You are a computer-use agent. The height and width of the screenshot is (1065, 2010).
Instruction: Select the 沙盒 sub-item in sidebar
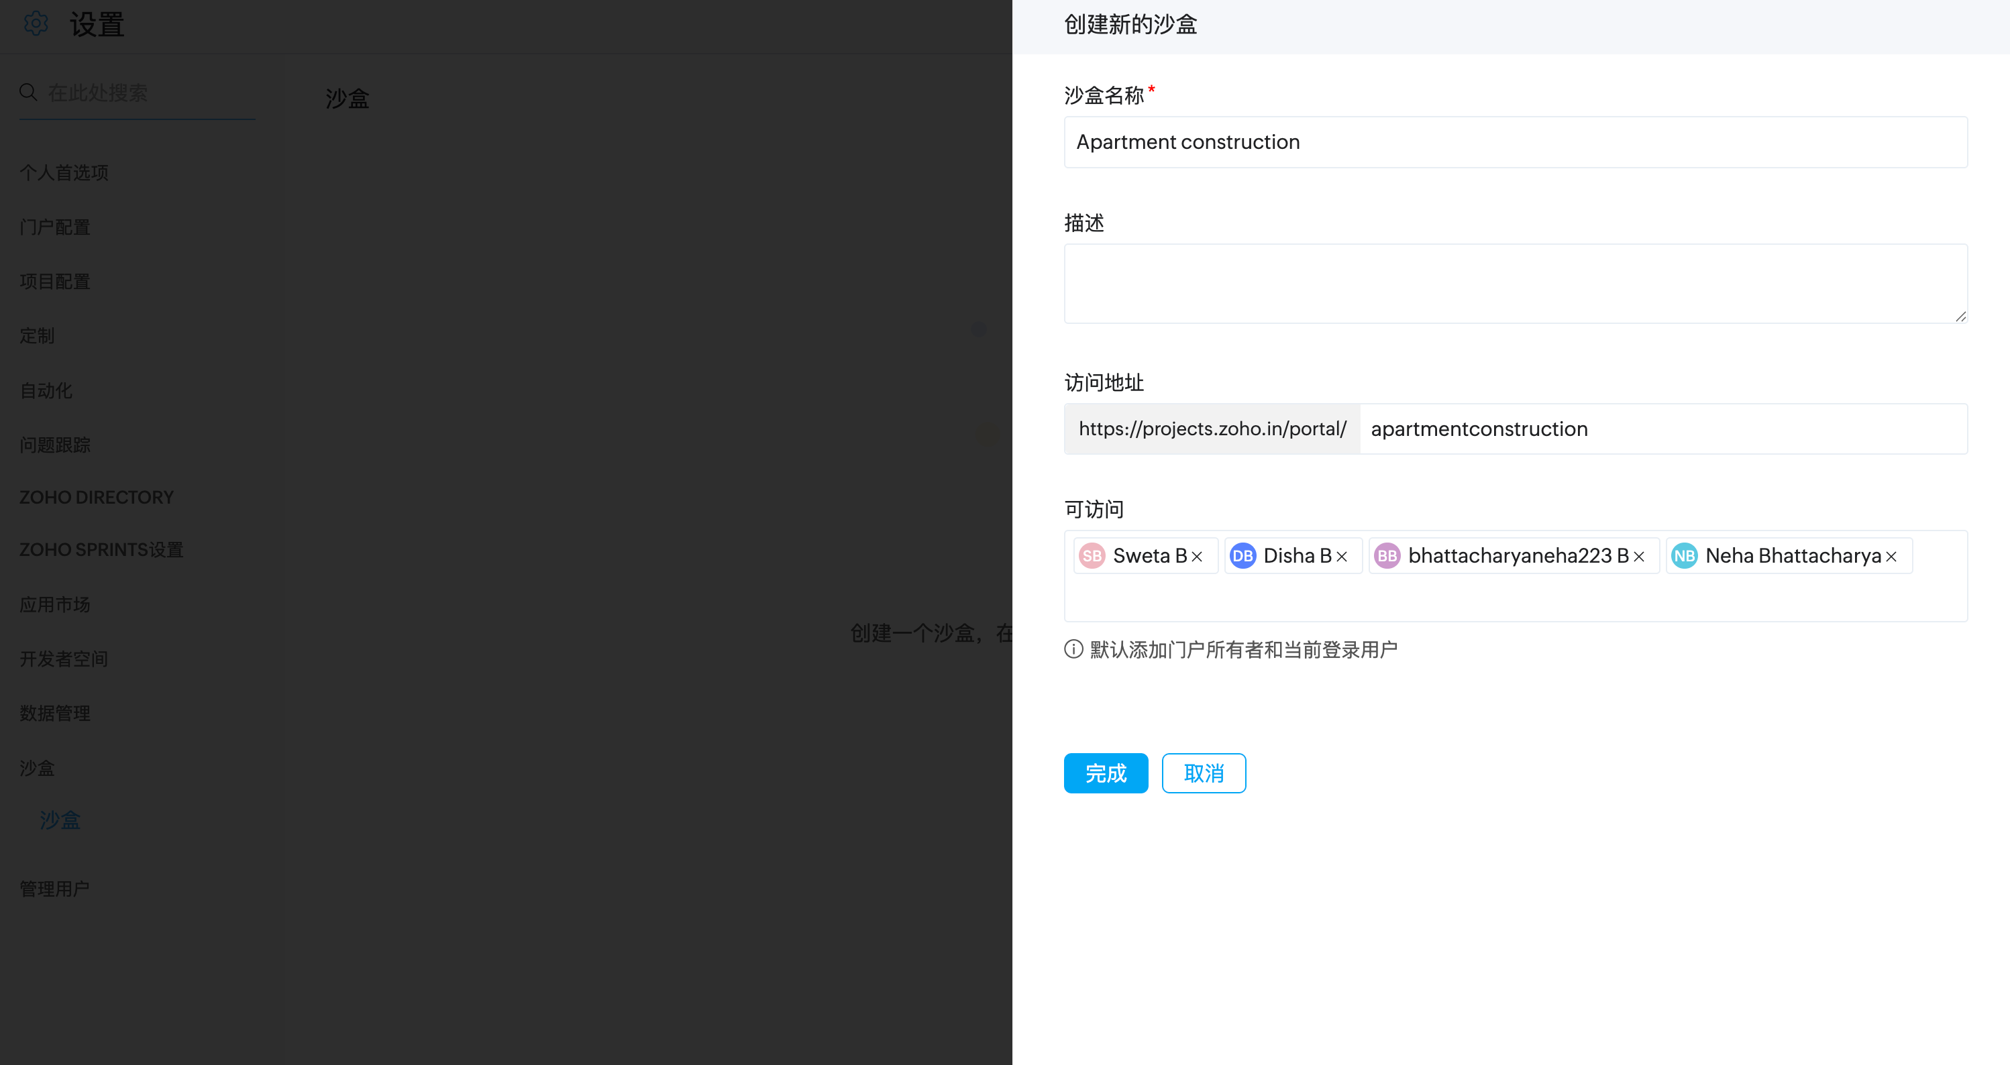click(60, 820)
